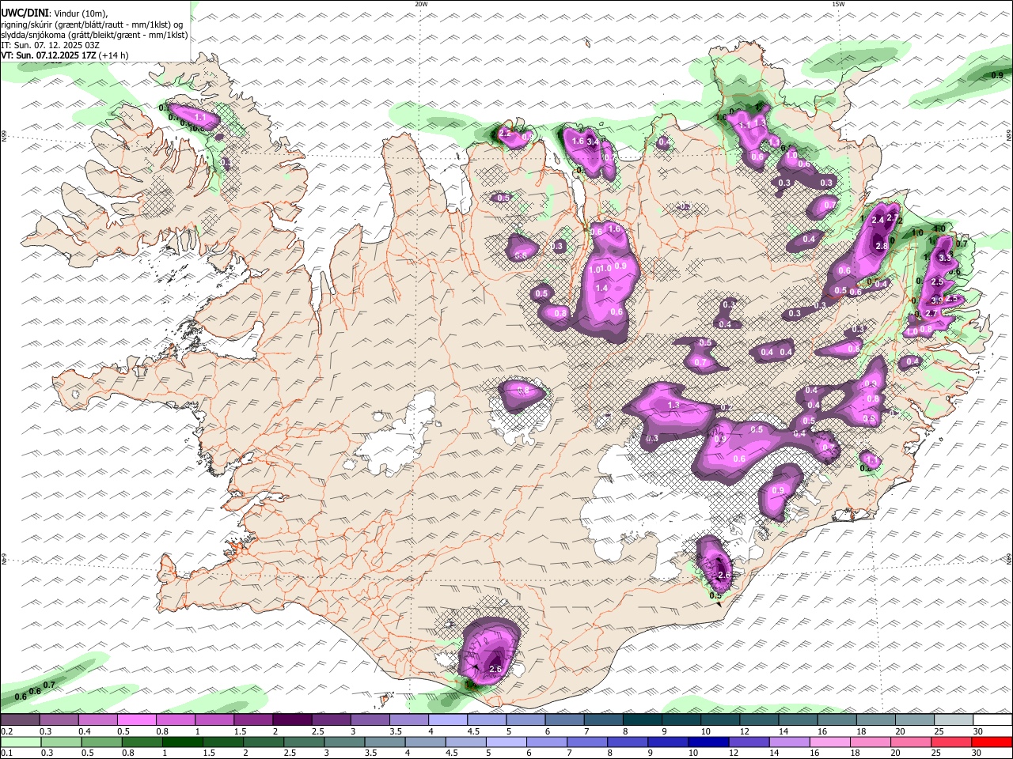Click the lower pink swatch starting at 18
1013x759 pixels.
[x=869, y=742]
